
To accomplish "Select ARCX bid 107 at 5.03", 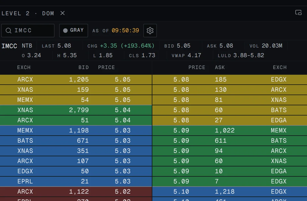I will coord(76,161).
